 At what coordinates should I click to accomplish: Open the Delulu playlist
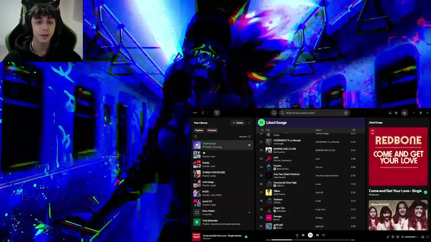(223, 164)
